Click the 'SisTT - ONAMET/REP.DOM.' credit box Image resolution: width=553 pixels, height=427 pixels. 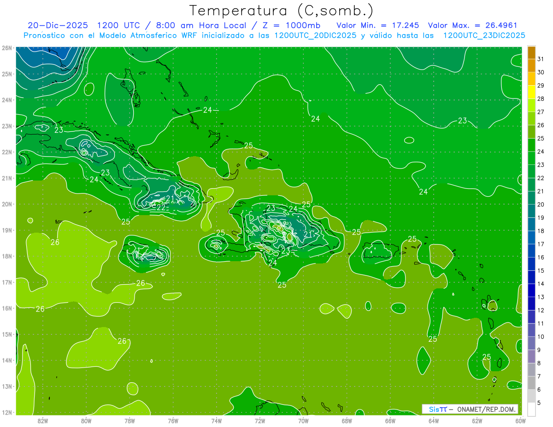pyautogui.click(x=470, y=409)
